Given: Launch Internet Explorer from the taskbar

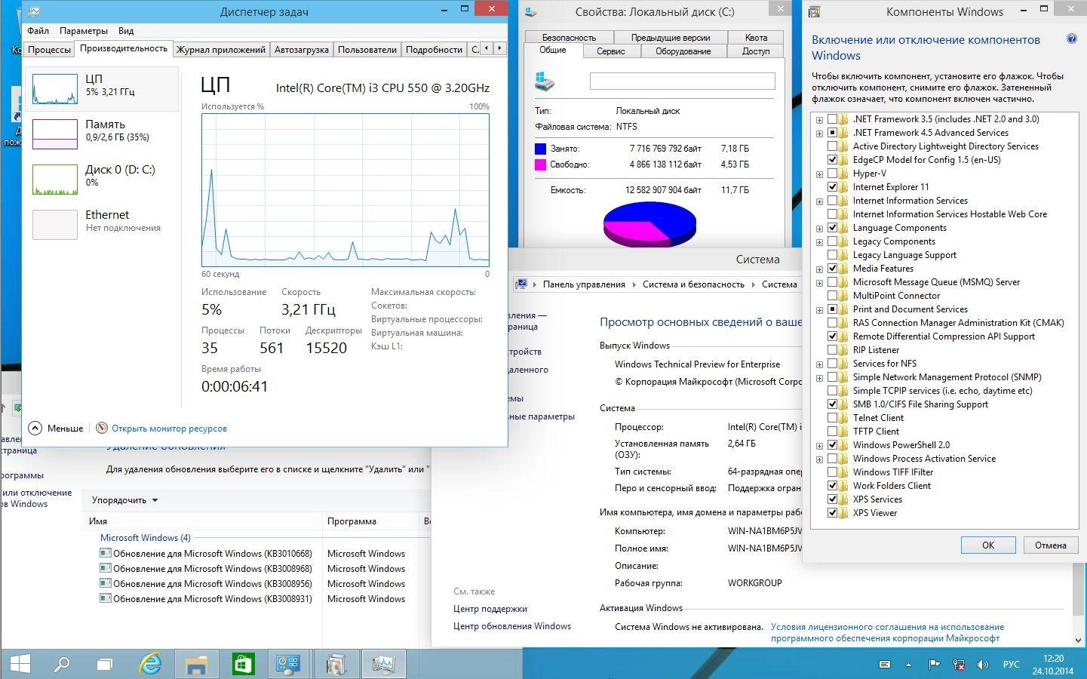Looking at the screenshot, I should (151, 664).
